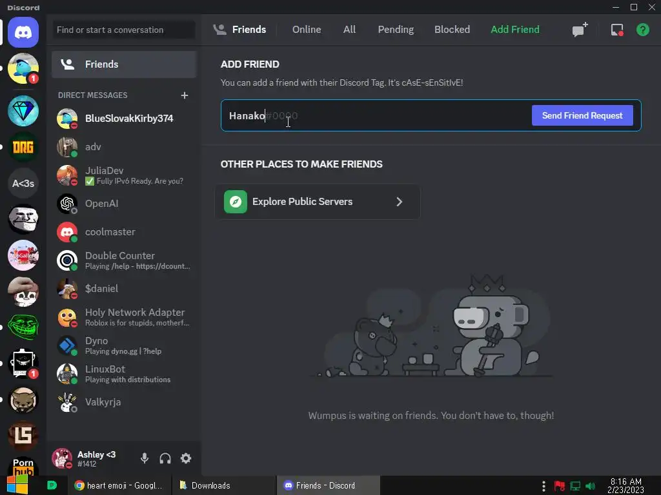Open the LS server icon

[x=23, y=436]
